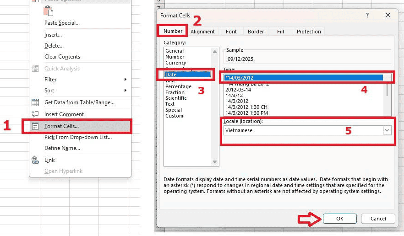Viewport: 404px width, 236px height.
Task: Select *14/03/2012 date type
Action: (304, 78)
